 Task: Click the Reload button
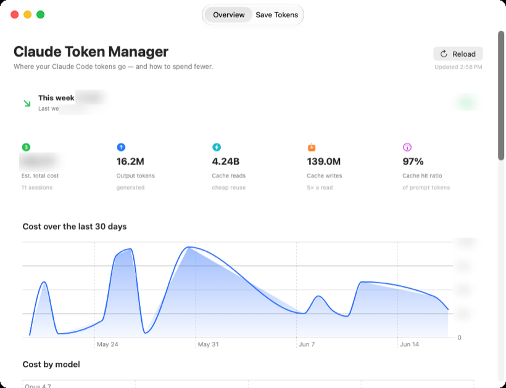coord(458,54)
